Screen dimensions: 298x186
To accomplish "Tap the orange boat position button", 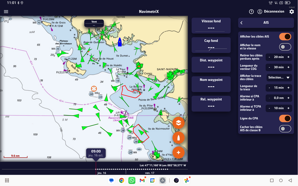I will click(x=178, y=138).
